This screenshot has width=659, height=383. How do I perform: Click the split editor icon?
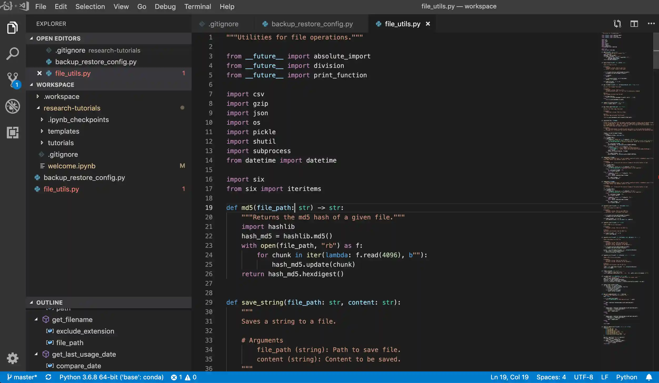[x=634, y=24]
